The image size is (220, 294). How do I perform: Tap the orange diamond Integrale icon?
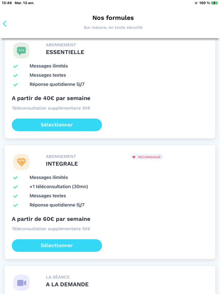(21, 162)
